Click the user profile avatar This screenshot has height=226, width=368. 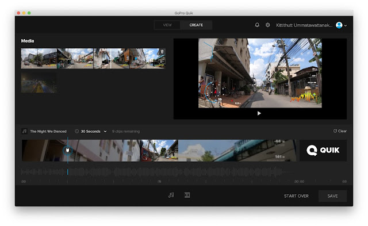coord(339,25)
